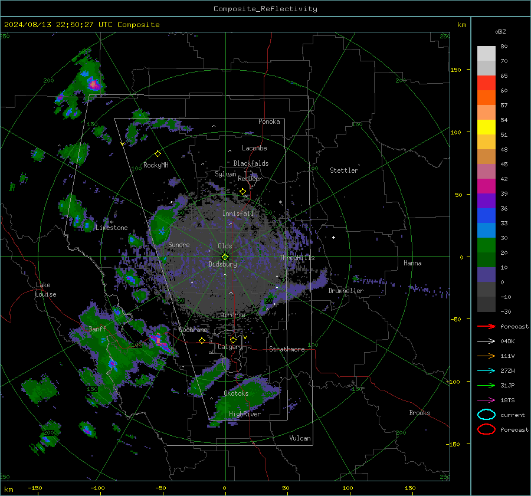531x496 pixels.
Task: Click the current legend label
Action: (513, 415)
